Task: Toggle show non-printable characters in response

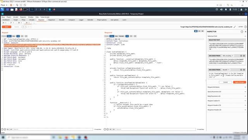Action: pyautogui.click(x=131, y=36)
